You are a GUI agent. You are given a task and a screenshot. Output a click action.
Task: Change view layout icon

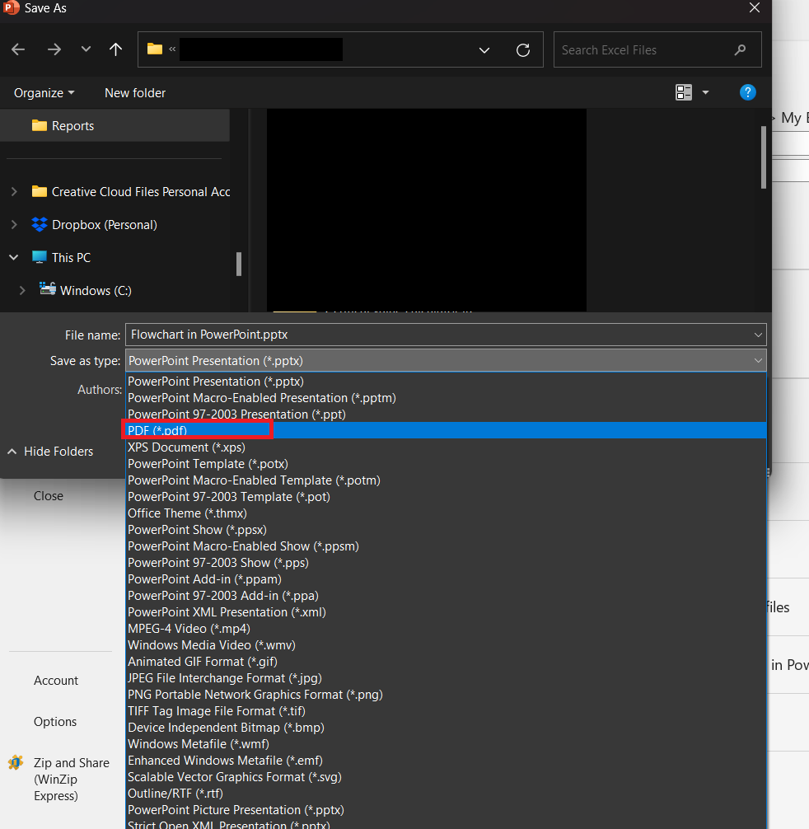[684, 92]
